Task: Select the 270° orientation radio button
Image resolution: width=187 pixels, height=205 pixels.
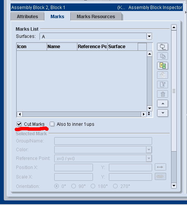Action: tap(115, 186)
